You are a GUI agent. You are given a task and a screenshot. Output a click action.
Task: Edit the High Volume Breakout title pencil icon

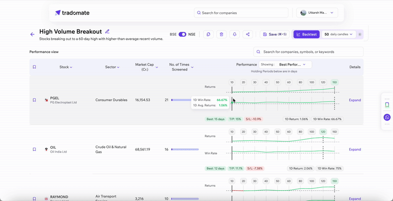[x=107, y=31]
